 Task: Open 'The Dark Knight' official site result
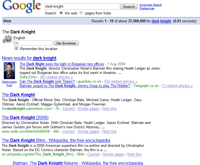coord(18,95)
